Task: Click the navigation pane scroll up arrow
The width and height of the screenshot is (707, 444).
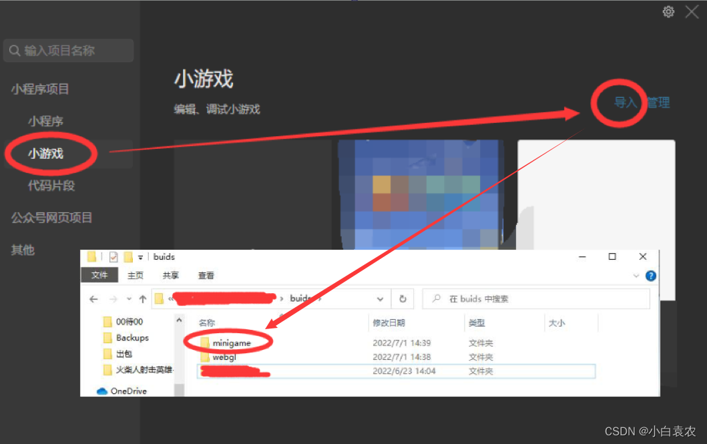Action: pos(179,320)
